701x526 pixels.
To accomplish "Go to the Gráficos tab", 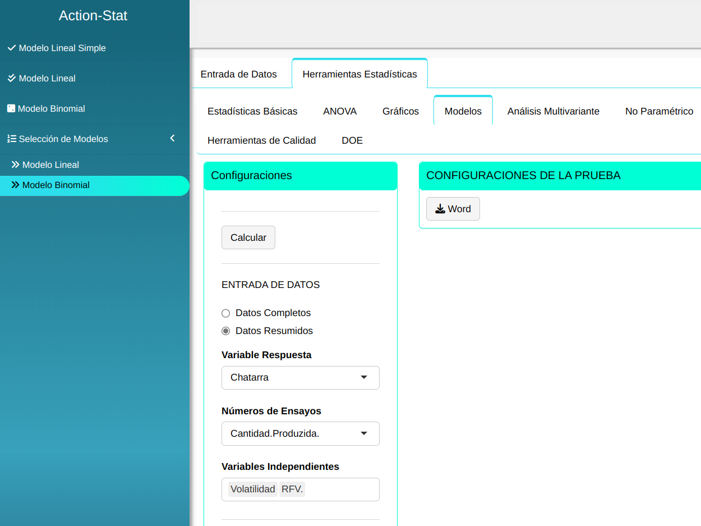I will pyautogui.click(x=400, y=111).
